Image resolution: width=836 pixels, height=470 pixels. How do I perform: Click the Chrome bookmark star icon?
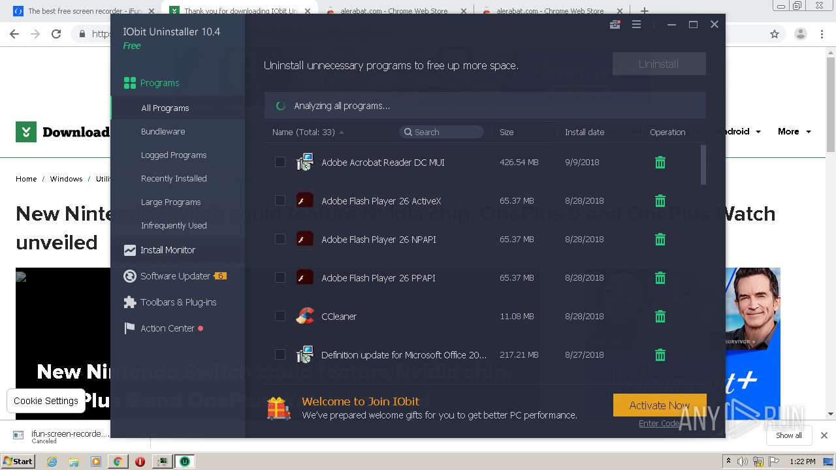pyautogui.click(x=775, y=34)
